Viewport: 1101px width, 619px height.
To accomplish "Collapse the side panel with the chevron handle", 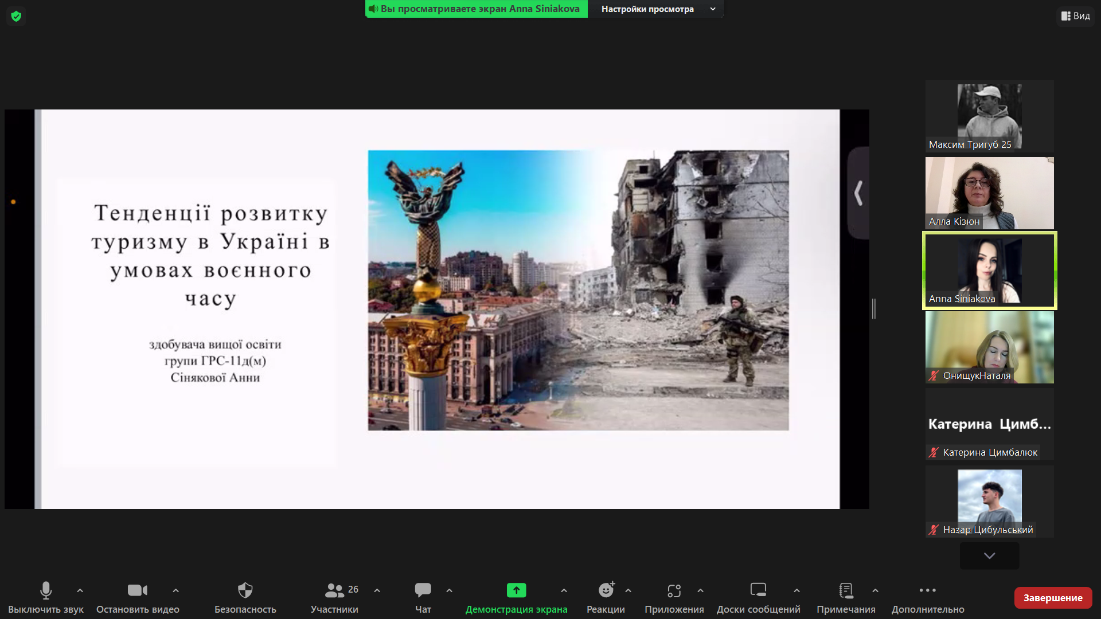I will pos(858,193).
